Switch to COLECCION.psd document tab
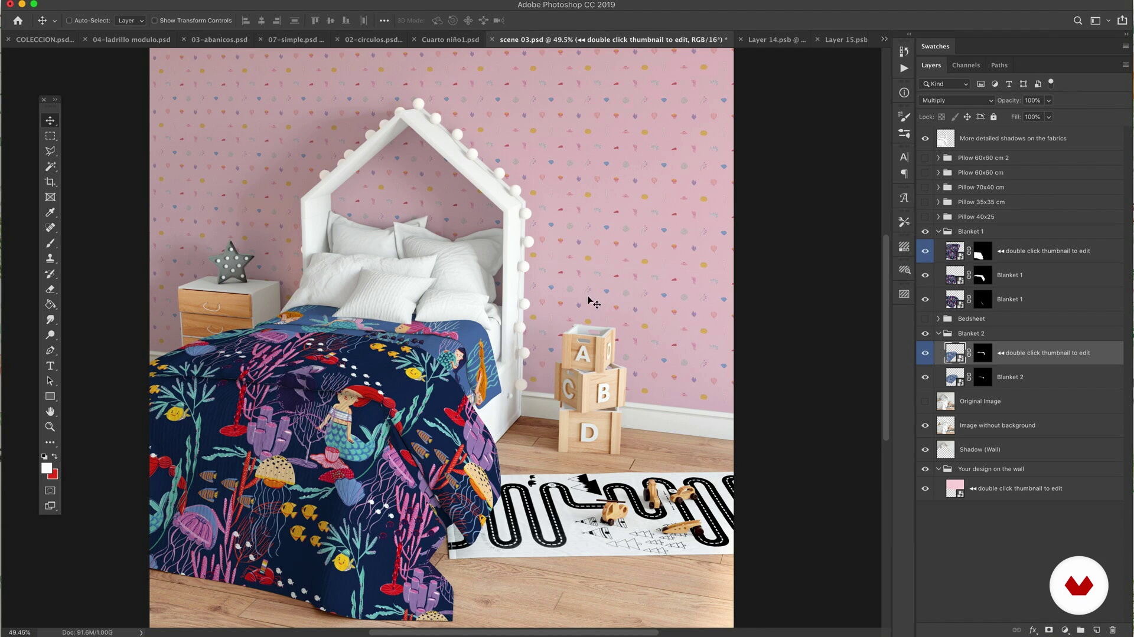 44,40
